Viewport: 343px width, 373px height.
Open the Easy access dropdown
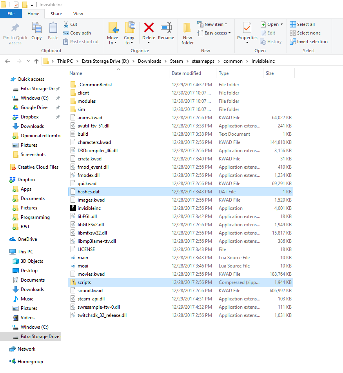coord(214,33)
